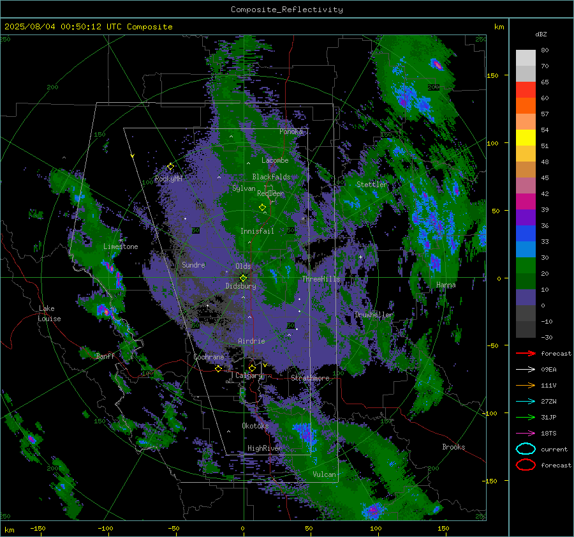Click the Vulcan town label

324,474
